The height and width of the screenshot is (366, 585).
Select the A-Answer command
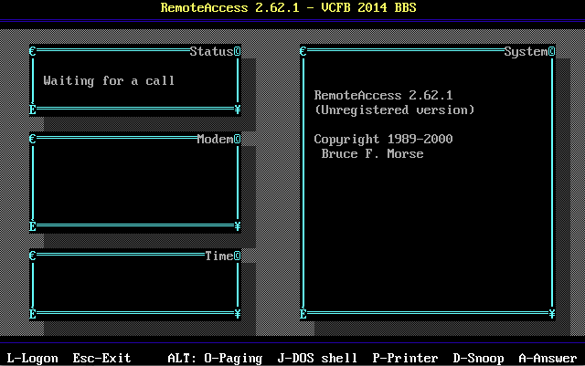pos(548,358)
